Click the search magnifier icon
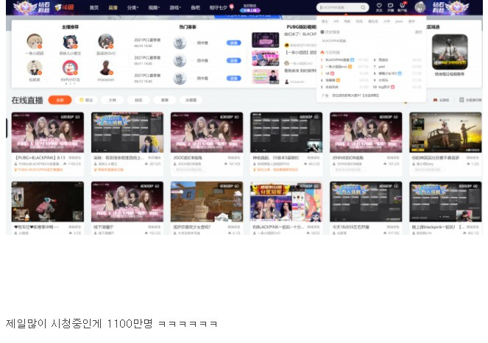The height and width of the screenshot is (343, 488). coord(363,7)
